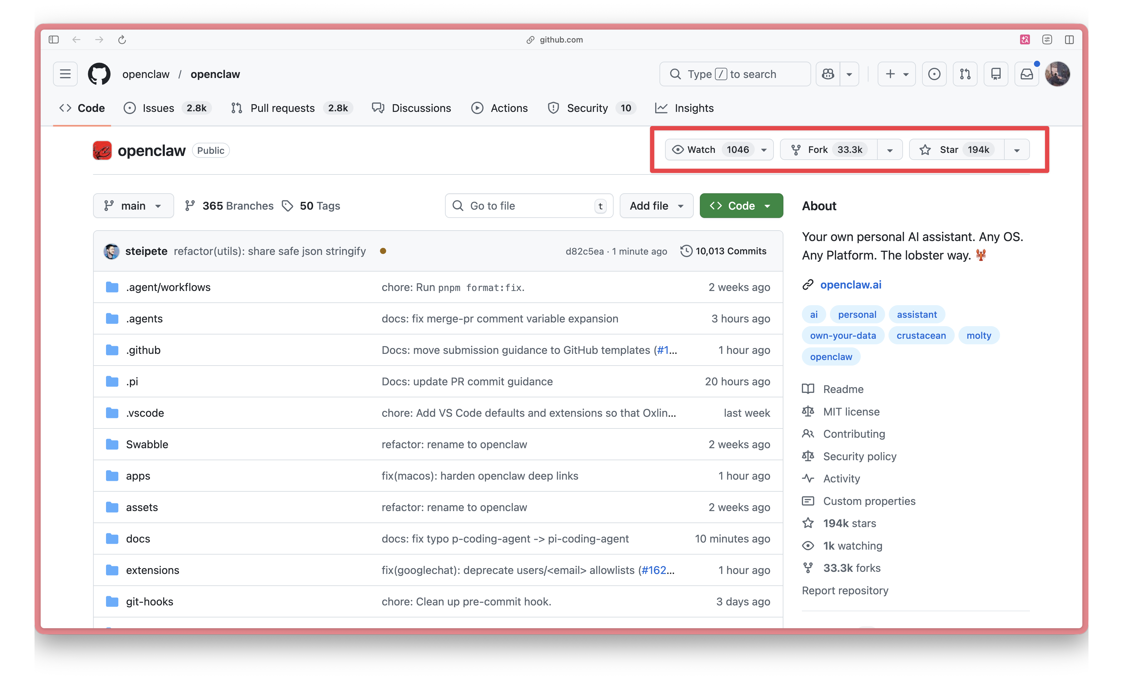The image size is (1123, 680).
Task: Reload the page with refresh icon
Action: (x=122, y=40)
